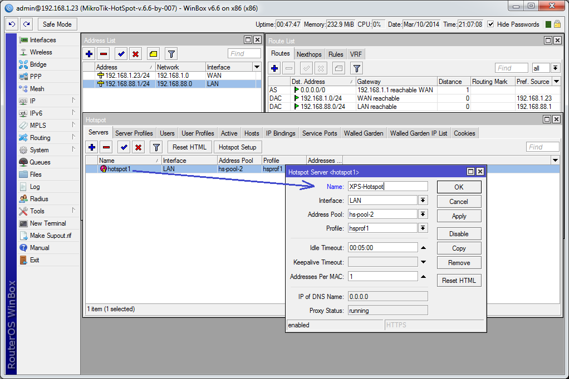Expand the IP submenu

(x=73, y=100)
